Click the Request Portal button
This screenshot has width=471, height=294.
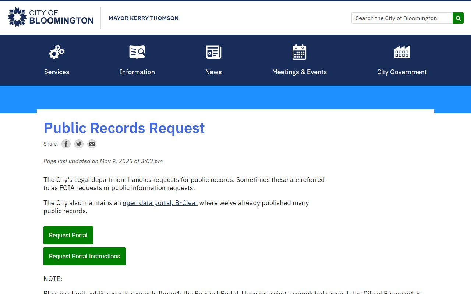(x=68, y=235)
